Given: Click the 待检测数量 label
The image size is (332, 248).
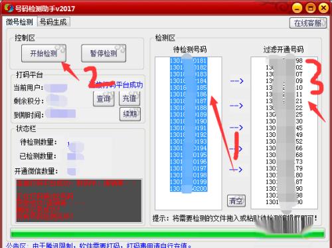Looking at the screenshot, I should click(39, 142).
